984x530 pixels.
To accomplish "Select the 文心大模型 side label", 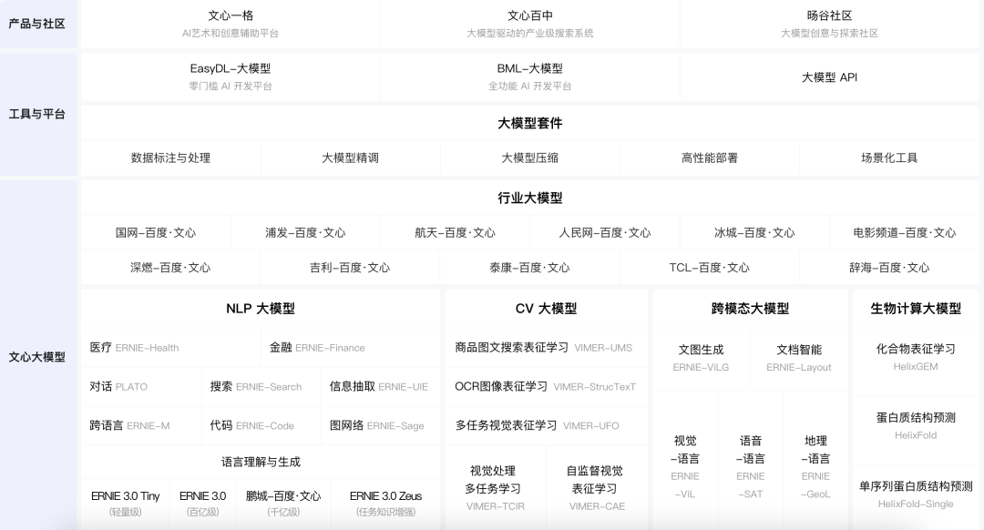I will [x=37, y=357].
